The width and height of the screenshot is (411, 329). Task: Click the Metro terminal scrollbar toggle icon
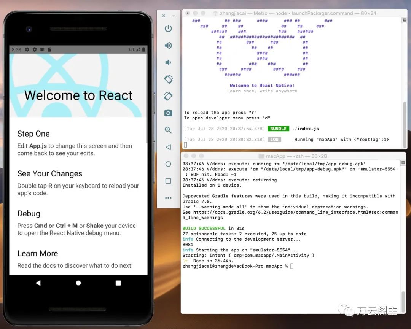coord(405,20)
